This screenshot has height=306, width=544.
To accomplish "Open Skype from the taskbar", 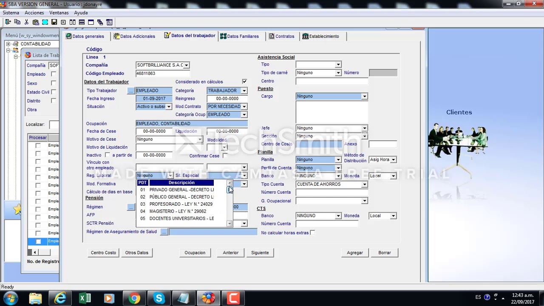I will (x=159, y=298).
